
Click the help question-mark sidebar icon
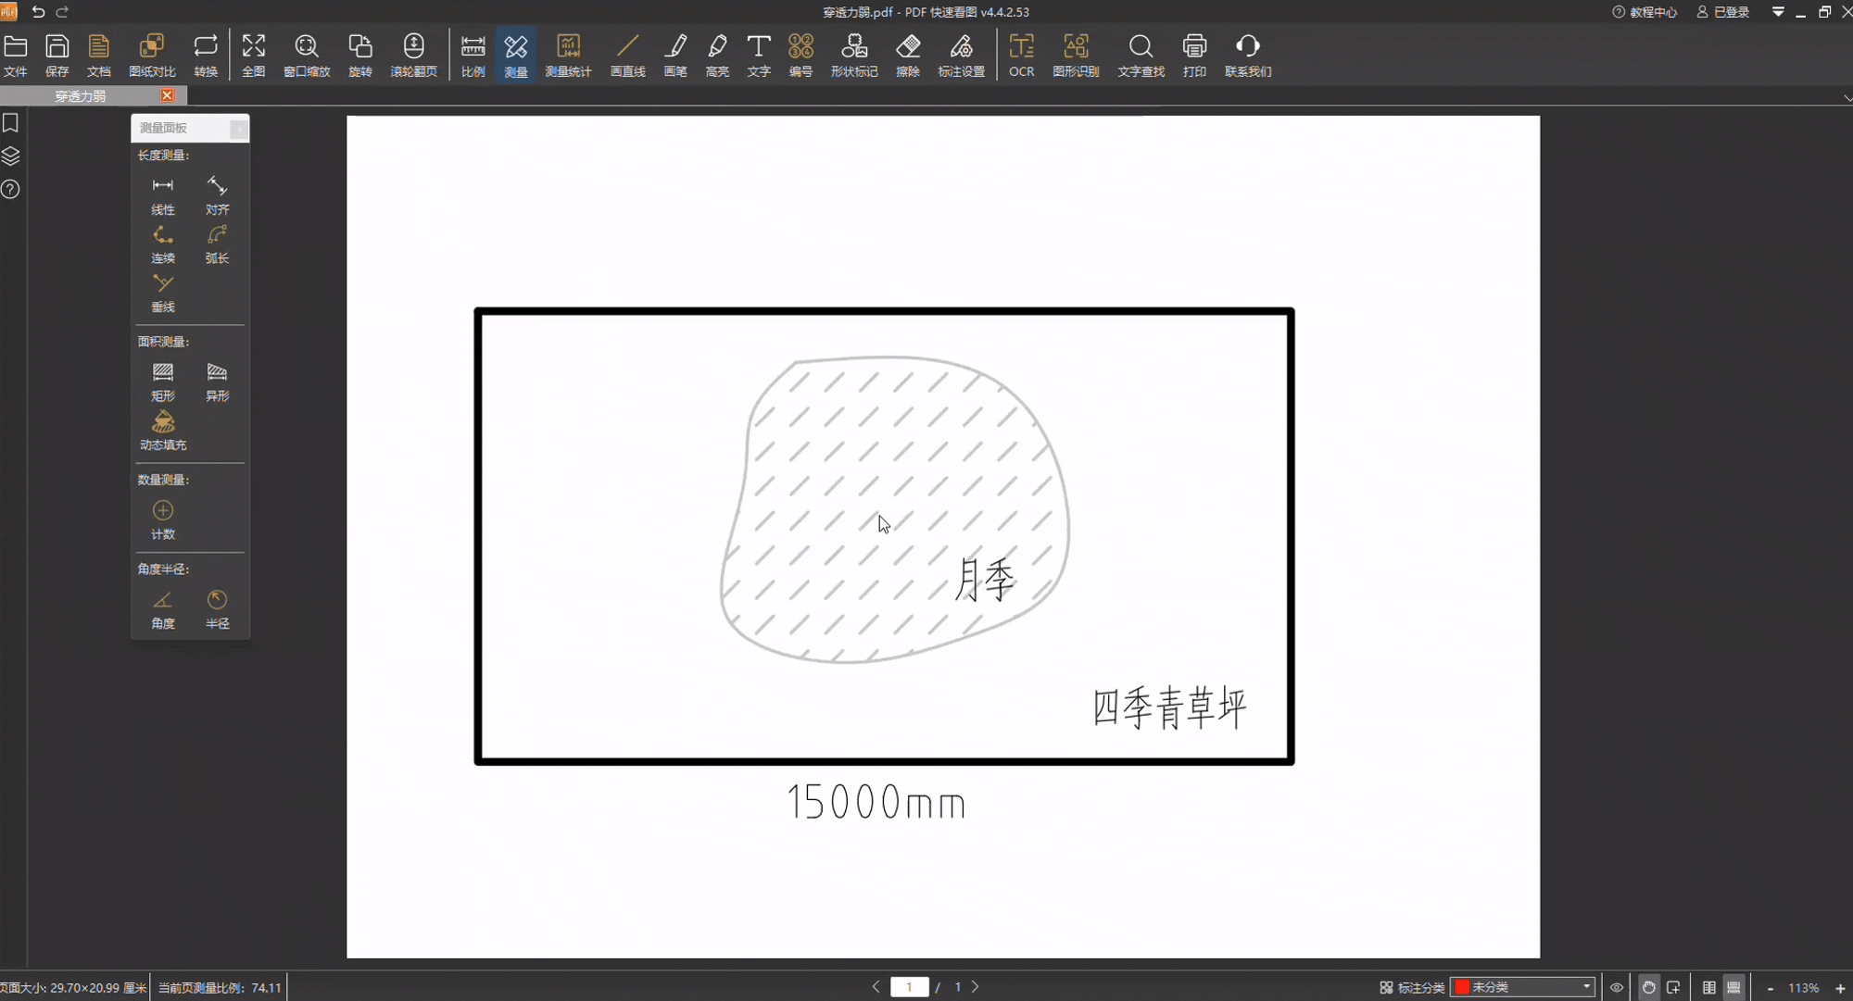[11, 190]
